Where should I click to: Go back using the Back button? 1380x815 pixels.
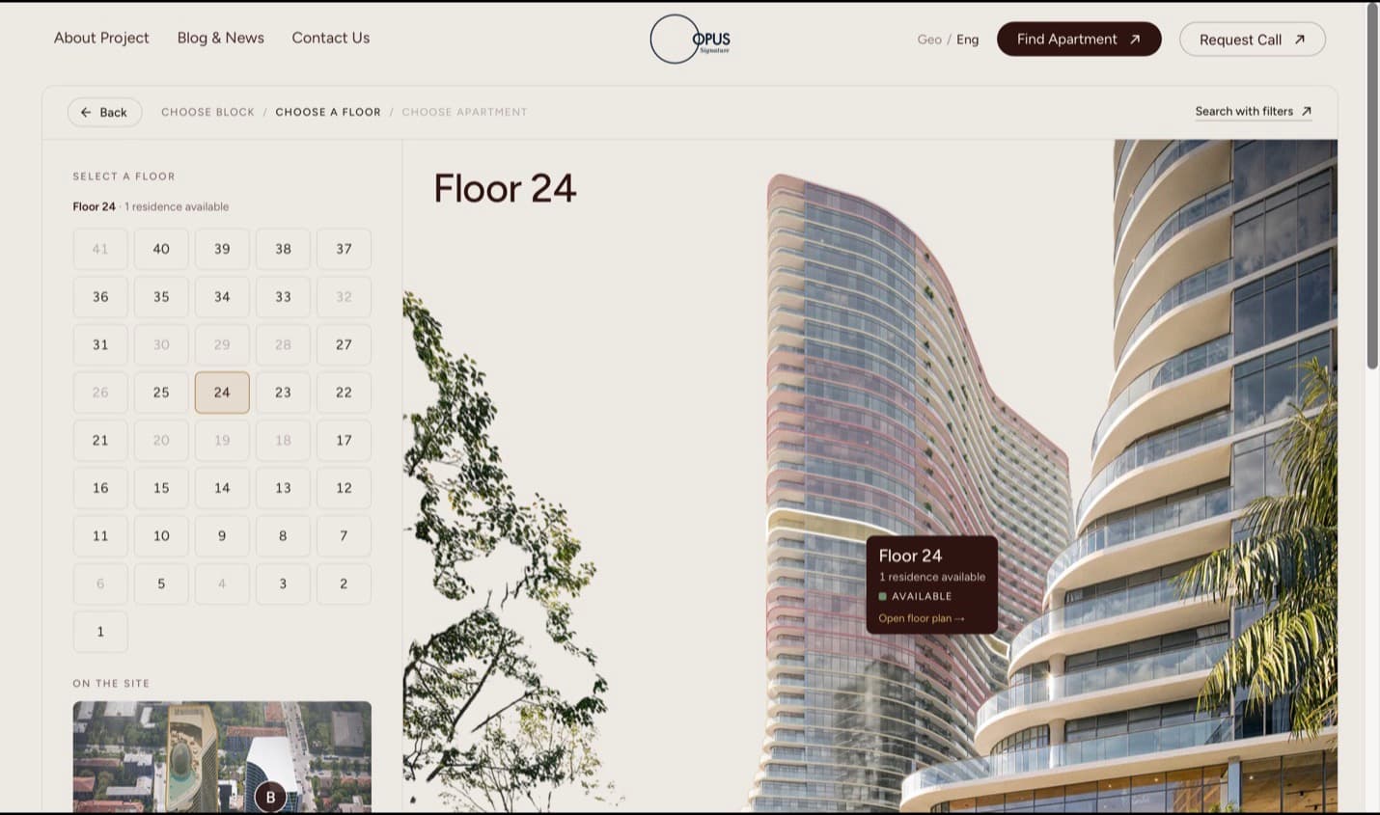104,112
